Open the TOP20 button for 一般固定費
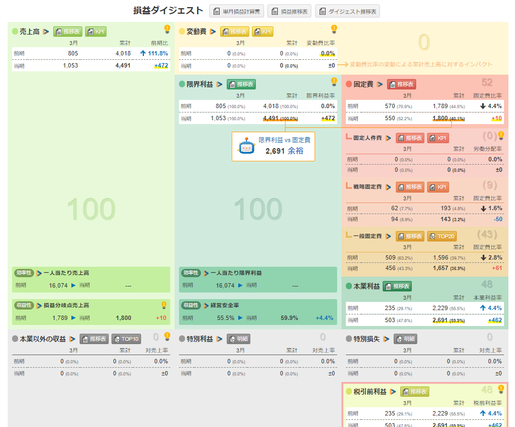Screen dimensions: 515x427 click(x=441, y=236)
